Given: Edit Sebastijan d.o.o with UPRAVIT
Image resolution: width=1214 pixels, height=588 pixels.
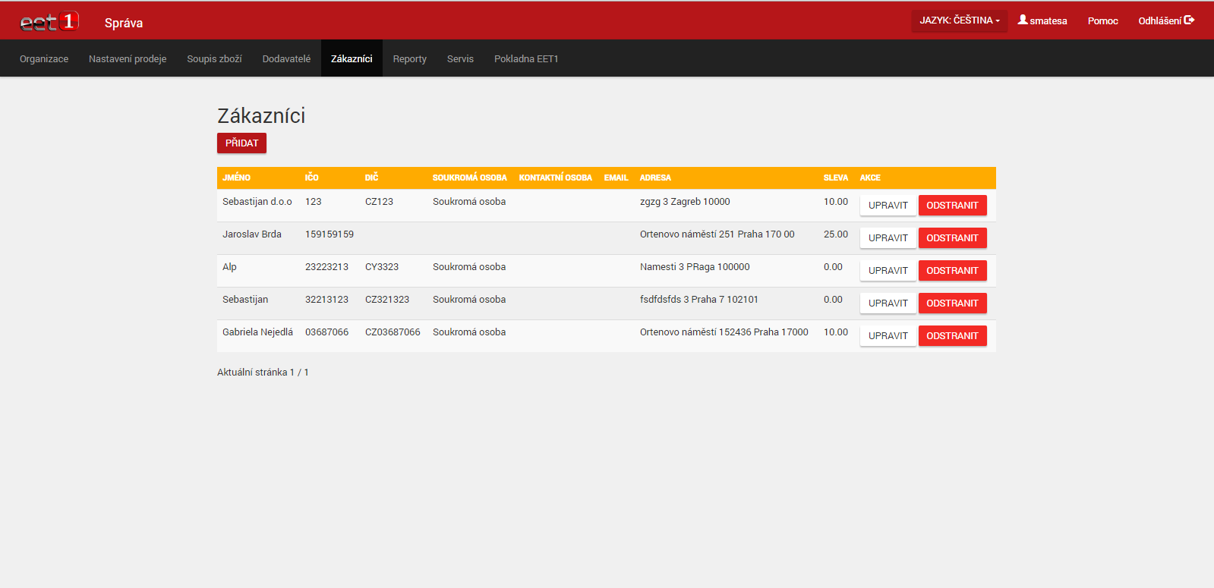Looking at the screenshot, I should point(888,206).
